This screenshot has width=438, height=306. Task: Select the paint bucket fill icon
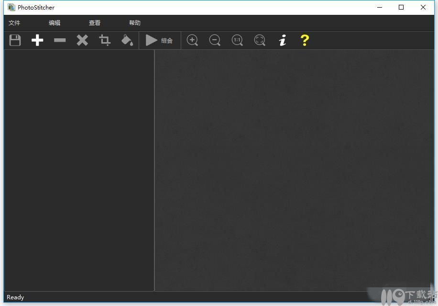[127, 40]
